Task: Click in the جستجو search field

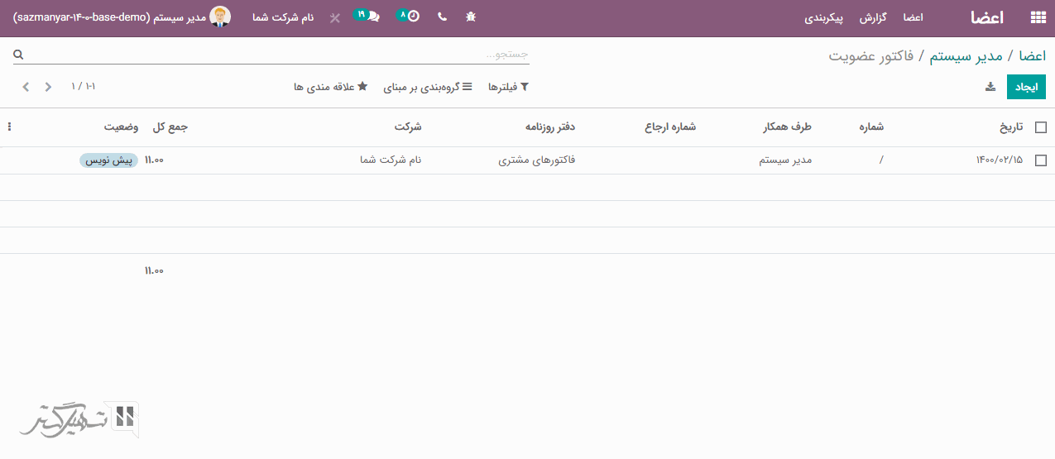Action: tap(273, 55)
